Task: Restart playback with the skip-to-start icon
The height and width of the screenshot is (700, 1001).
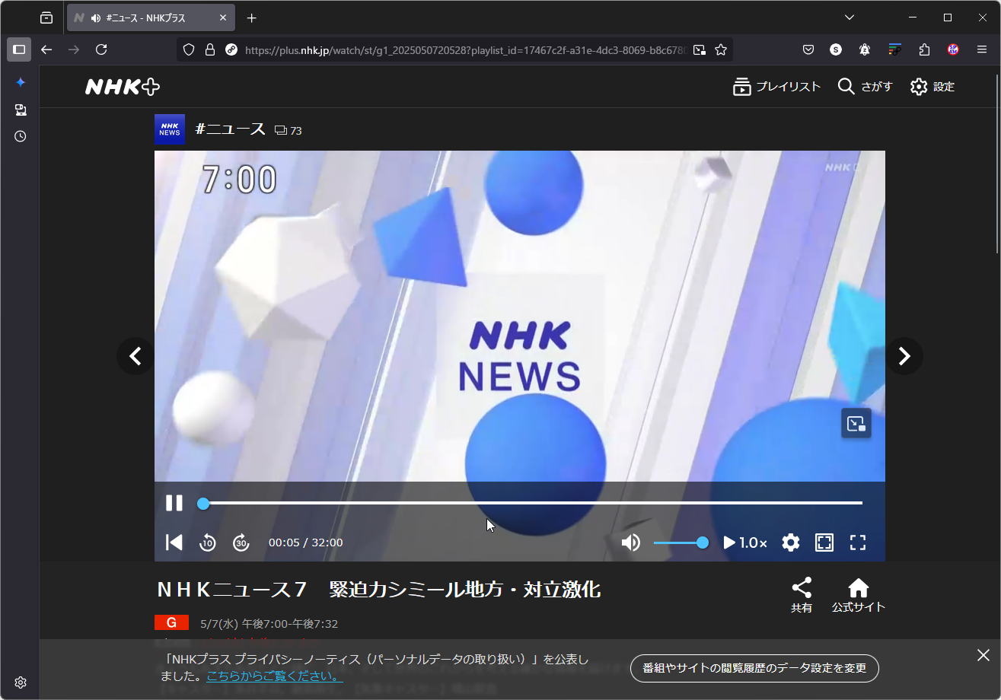Action: pyautogui.click(x=174, y=542)
